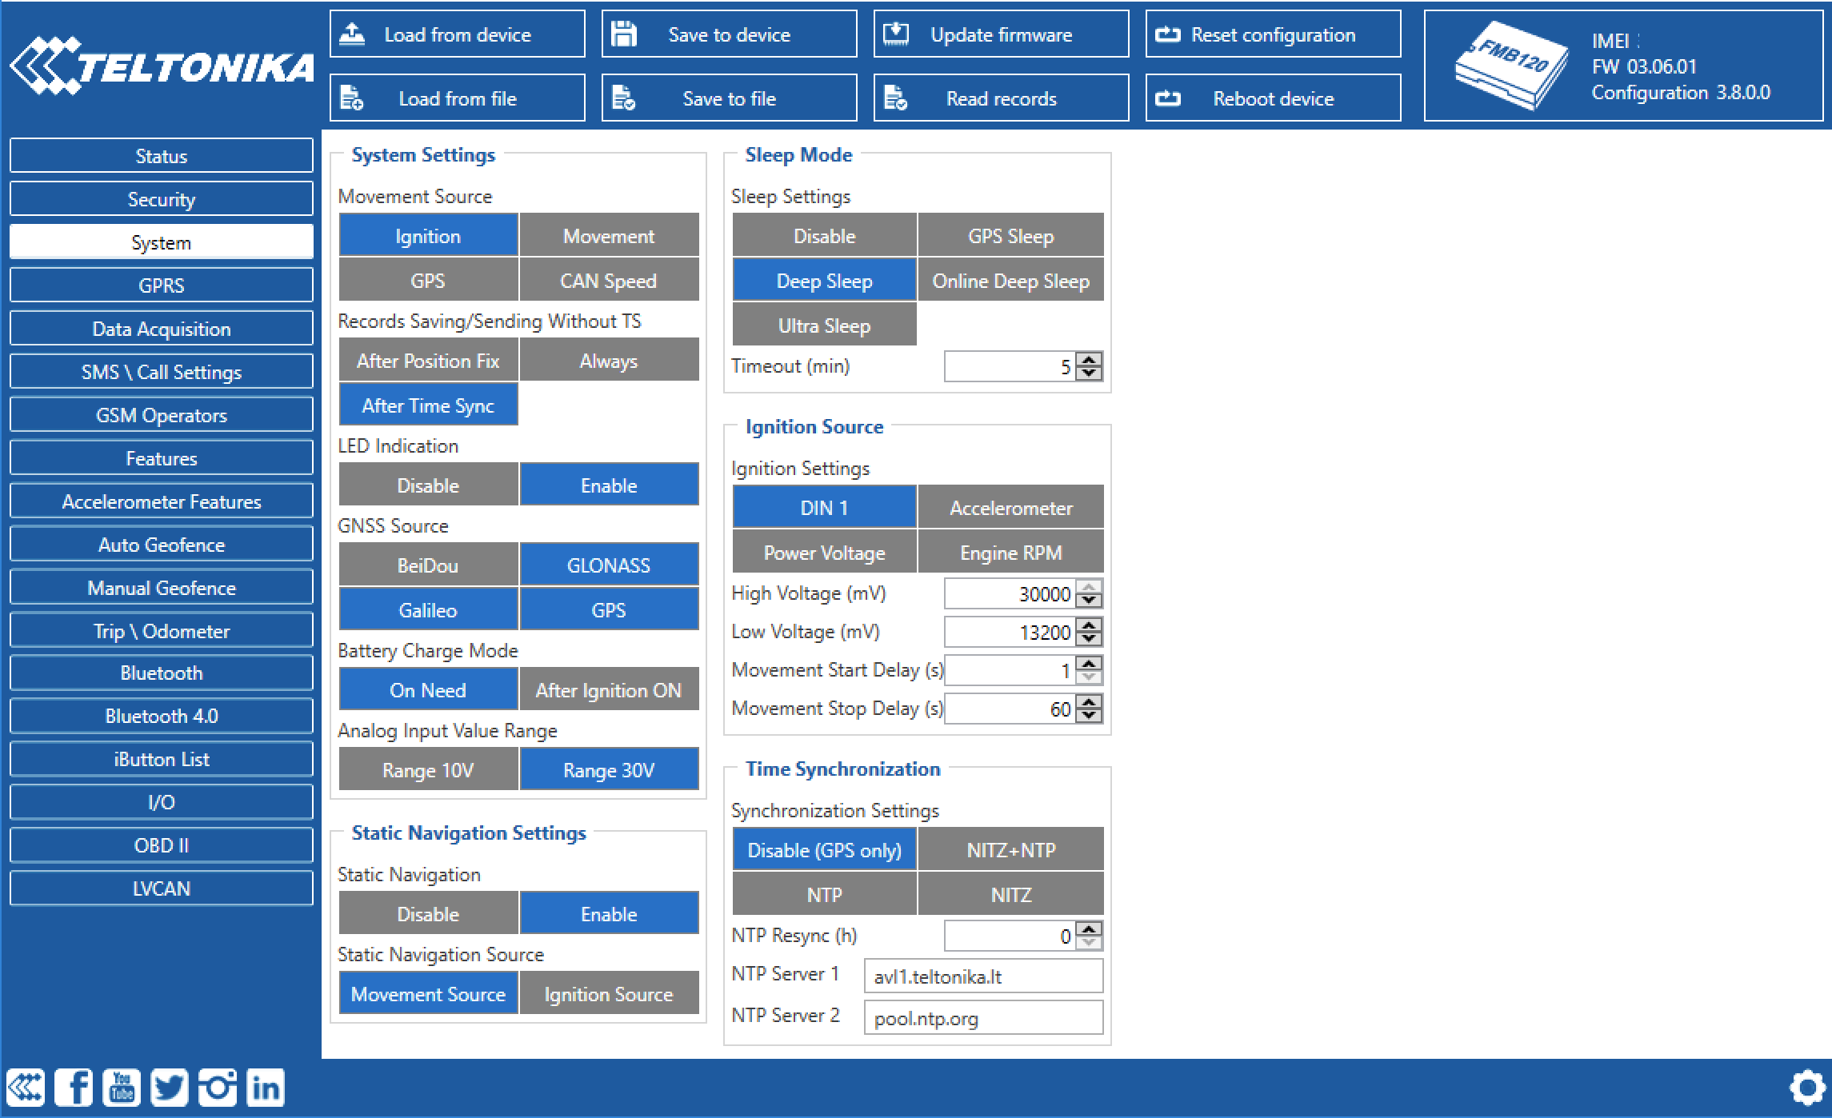1832x1118 pixels.
Task: Switch to the Bluetooth 4.0 tab
Action: click(x=161, y=716)
